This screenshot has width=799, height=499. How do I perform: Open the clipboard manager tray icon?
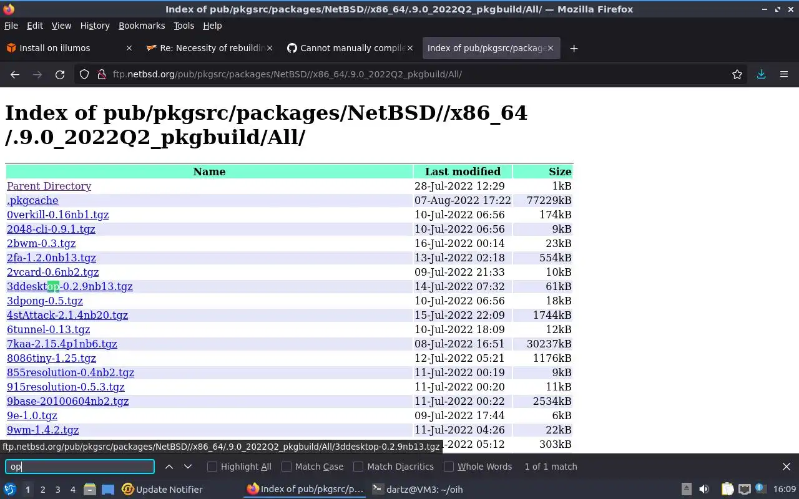pos(727,490)
